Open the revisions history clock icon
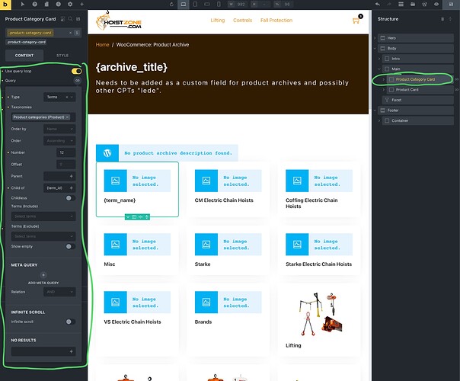 (59, 4)
